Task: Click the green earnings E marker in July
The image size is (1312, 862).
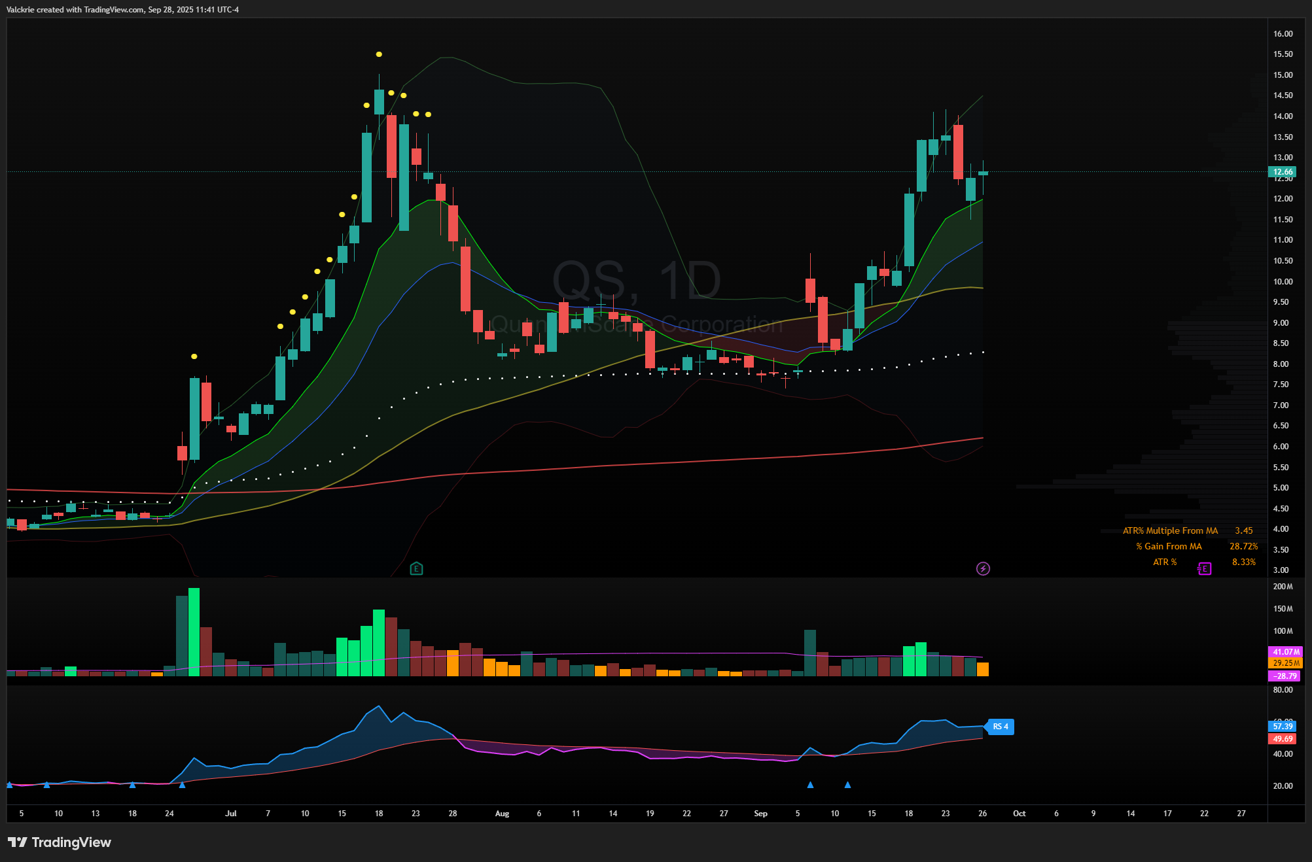Action: click(x=416, y=568)
